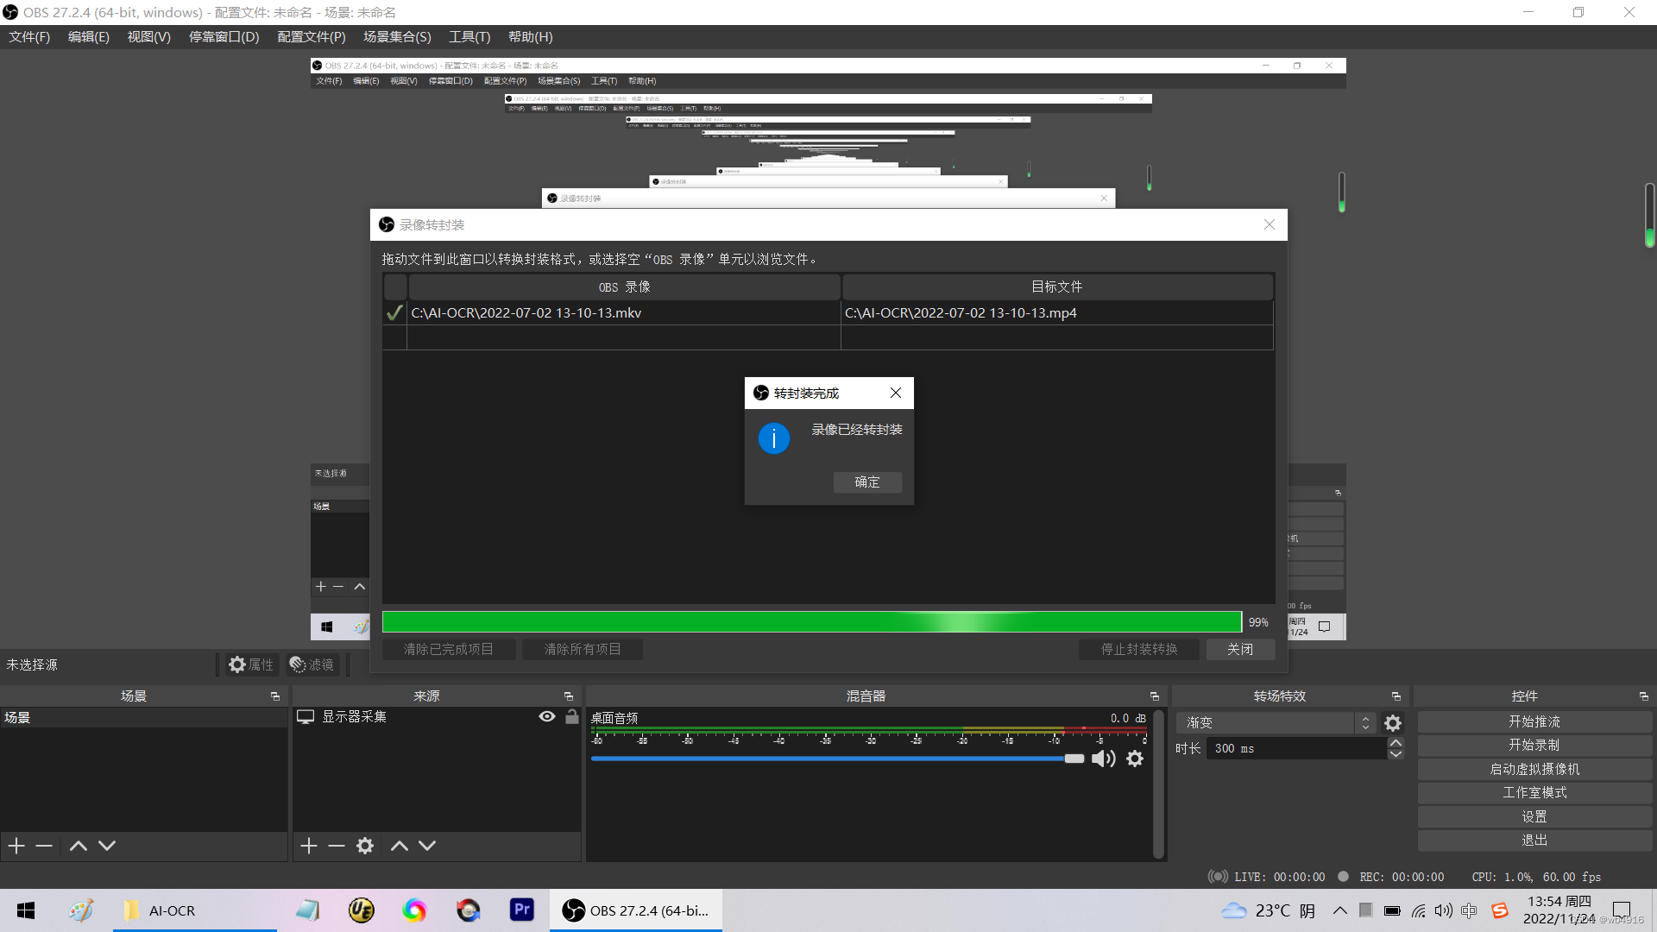Image resolution: width=1657 pixels, height=932 pixels.
Task: Open the 停靠窗口(D) menu
Action: [x=224, y=36]
